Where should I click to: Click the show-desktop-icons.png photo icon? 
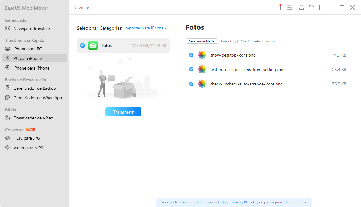pyautogui.click(x=202, y=55)
